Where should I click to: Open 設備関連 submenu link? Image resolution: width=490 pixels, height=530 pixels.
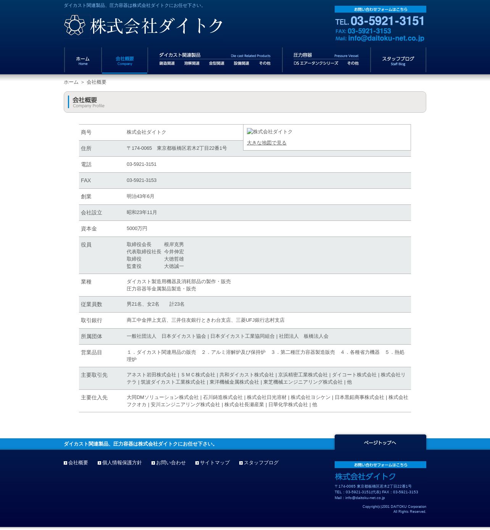point(242,63)
